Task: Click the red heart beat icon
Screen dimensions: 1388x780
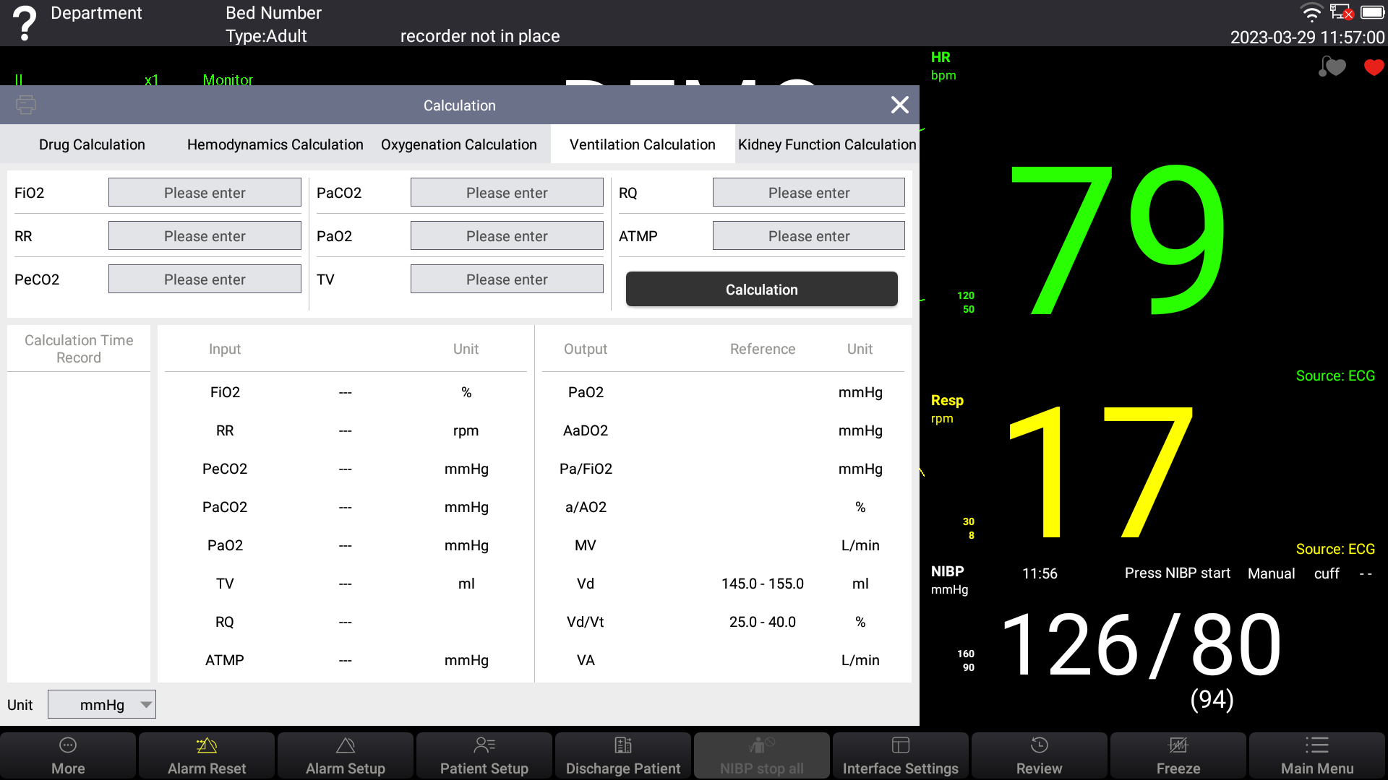Action: pos(1374,68)
